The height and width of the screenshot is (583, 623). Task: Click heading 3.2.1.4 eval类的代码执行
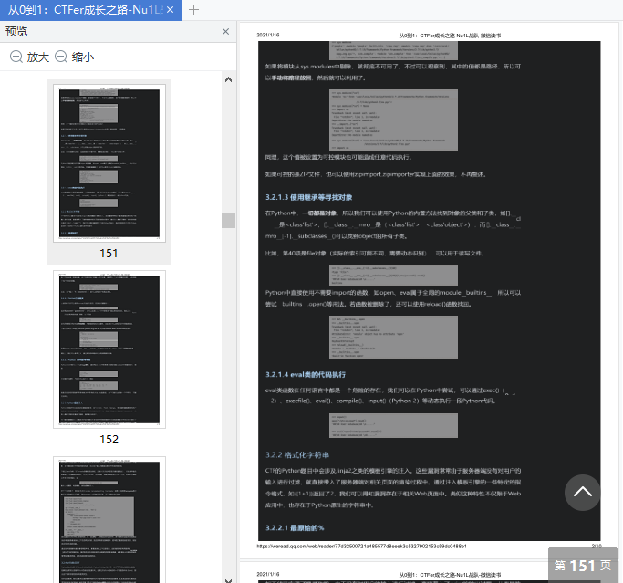tap(306, 374)
